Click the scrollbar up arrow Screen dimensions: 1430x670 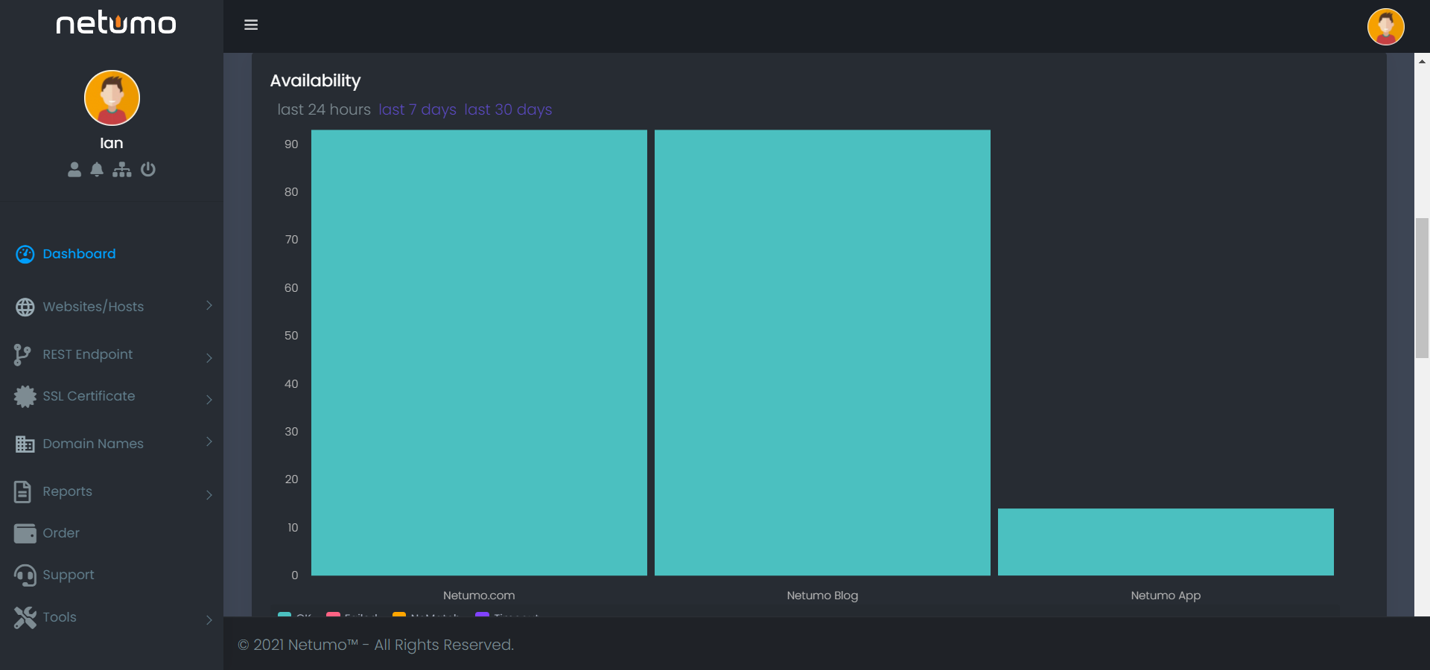pos(1423,62)
